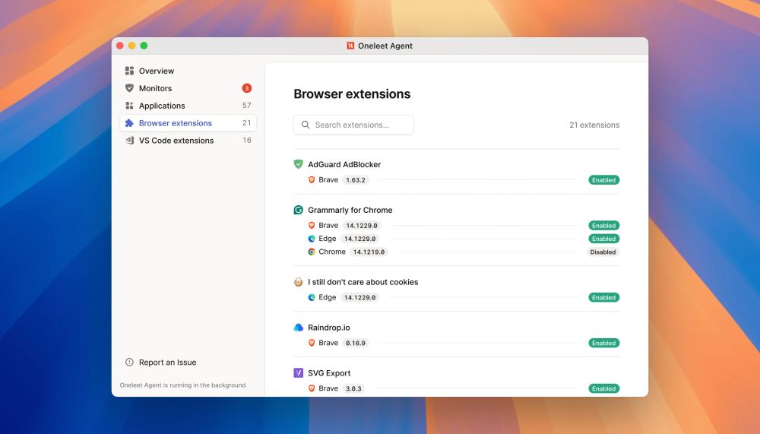The height and width of the screenshot is (434, 760).
Task: Click the VS Code extensions count 16
Action: click(x=247, y=140)
